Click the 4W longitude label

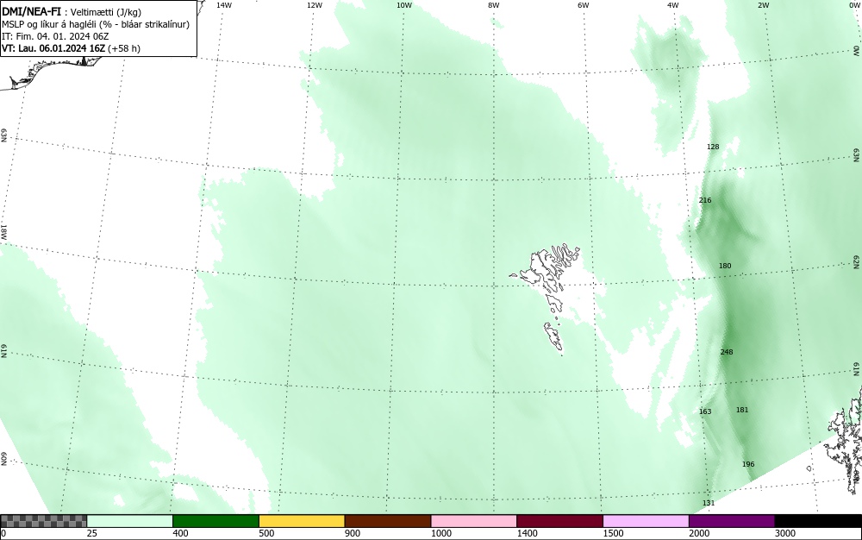coord(673,5)
